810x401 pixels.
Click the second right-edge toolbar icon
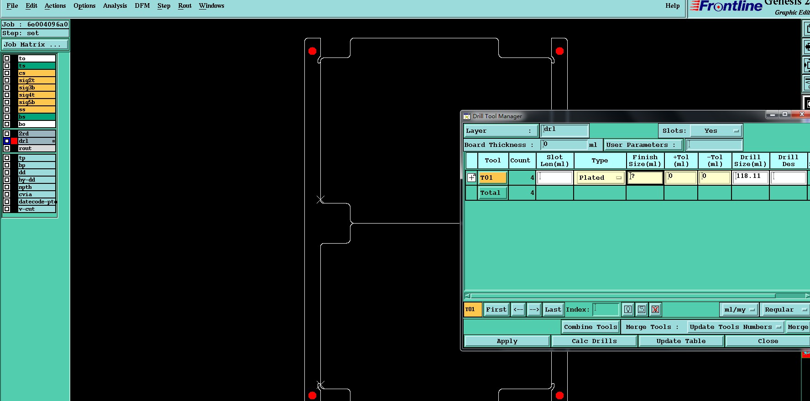pos(806,47)
